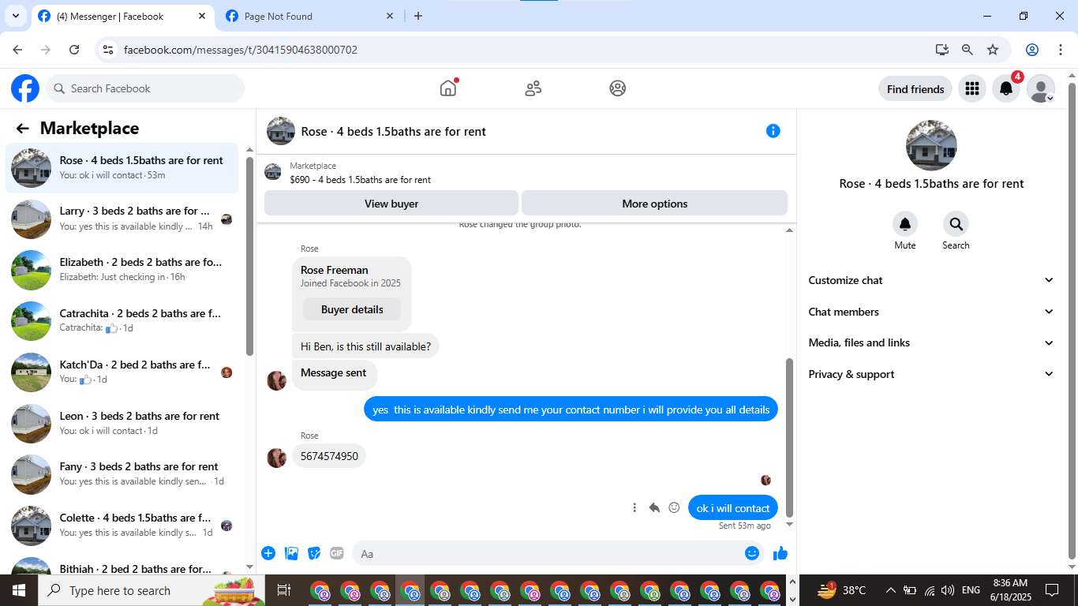This screenshot has height=606, width=1078.
Task: Click the More options button
Action: pos(655,204)
